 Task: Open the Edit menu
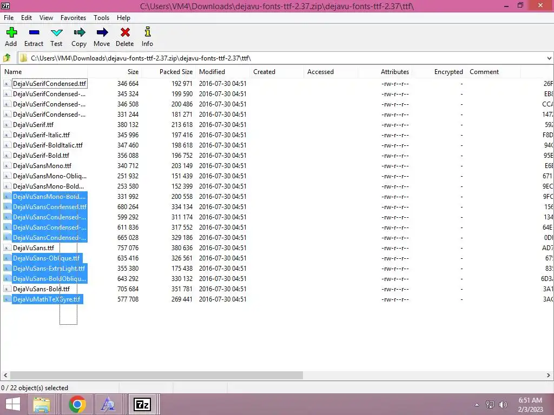point(27,18)
